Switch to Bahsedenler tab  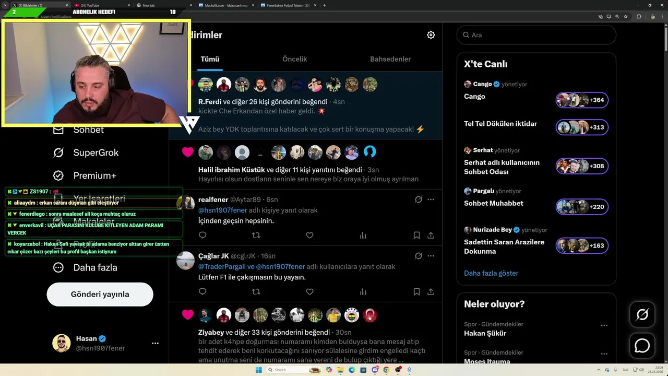(x=390, y=60)
